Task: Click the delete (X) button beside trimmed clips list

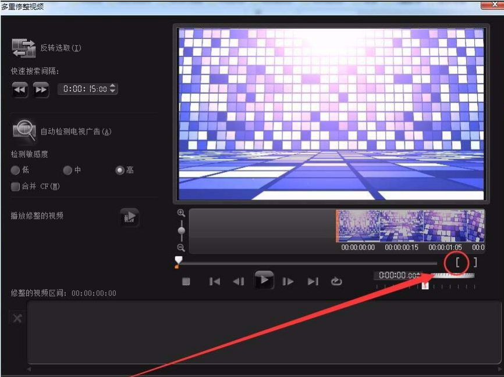Action: [17, 318]
